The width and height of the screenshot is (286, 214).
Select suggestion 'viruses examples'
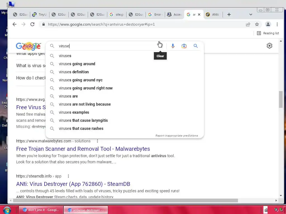click(x=125, y=112)
